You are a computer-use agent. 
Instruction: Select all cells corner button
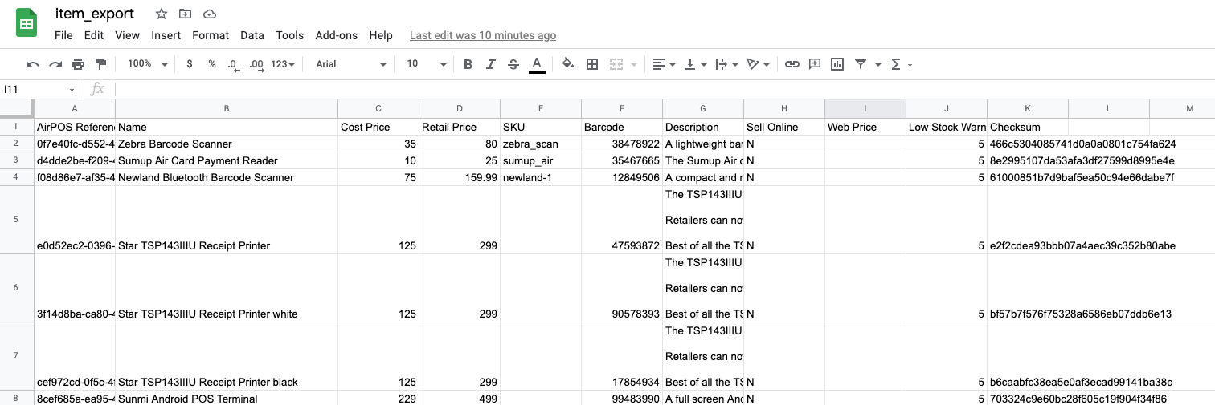coord(16,108)
